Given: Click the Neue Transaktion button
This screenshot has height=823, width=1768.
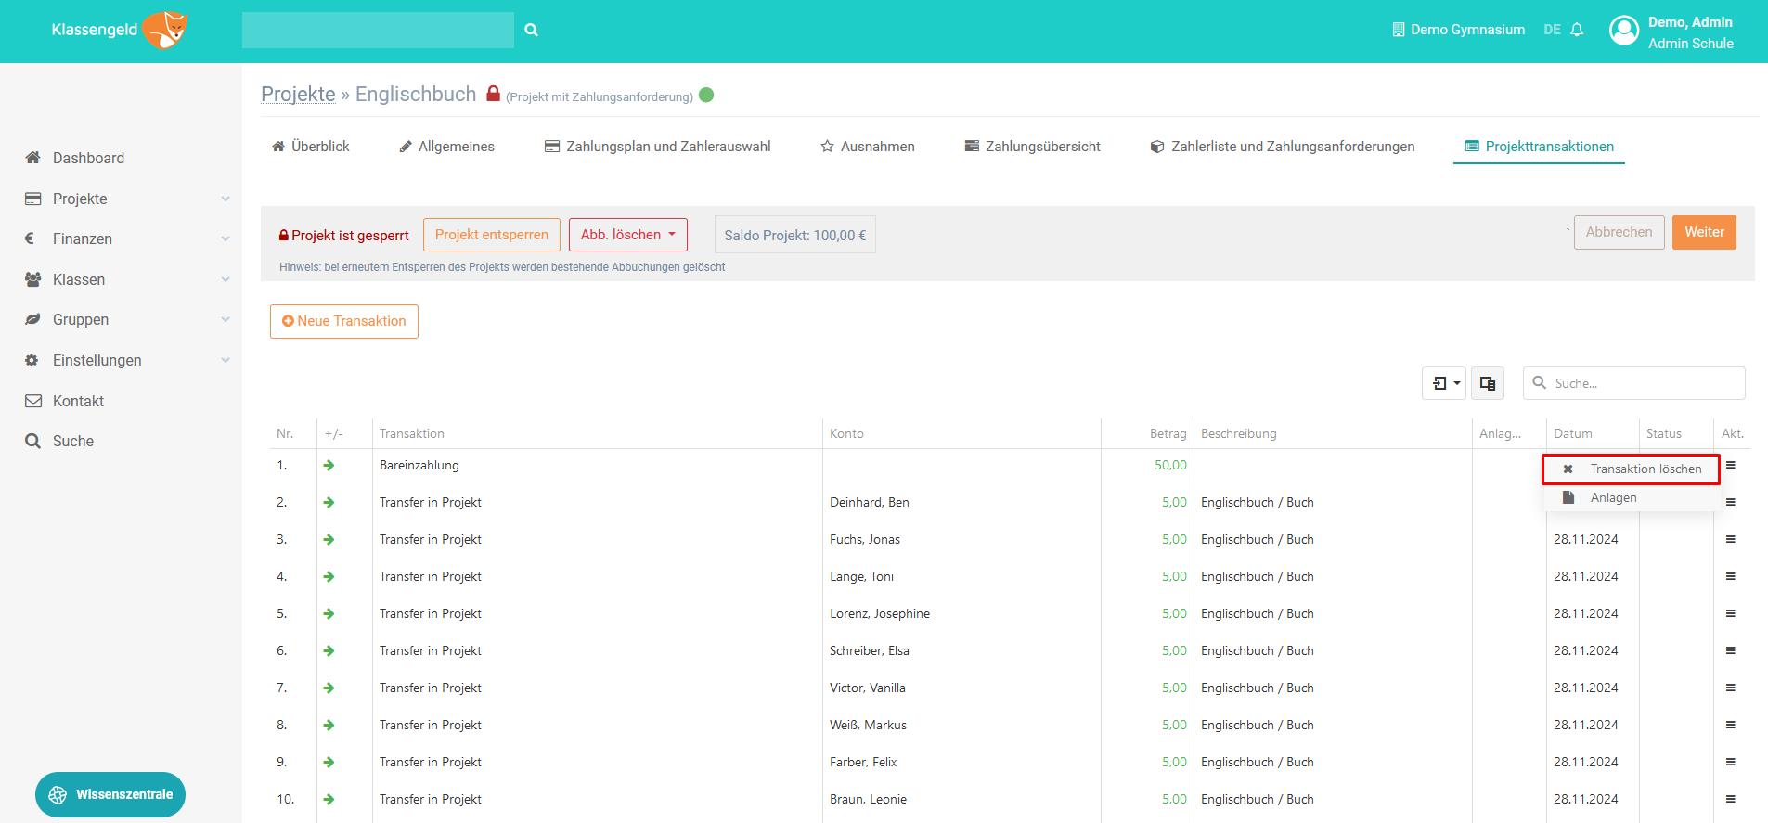Looking at the screenshot, I should coord(344,321).
